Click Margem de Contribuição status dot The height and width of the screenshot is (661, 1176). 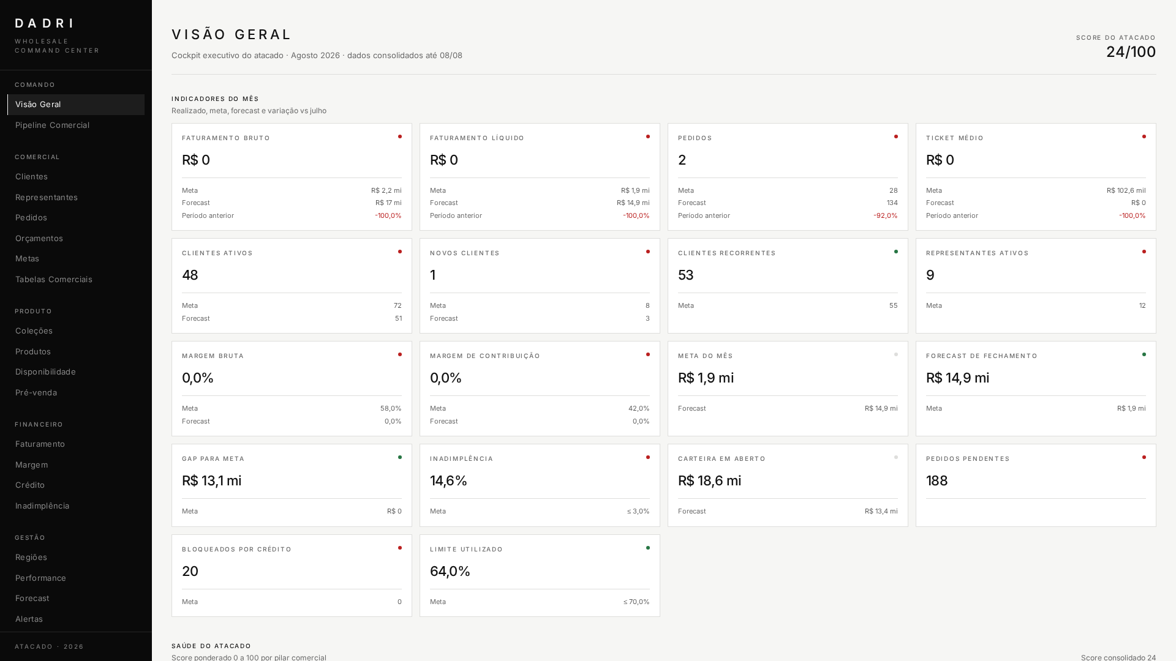point(648,354)
